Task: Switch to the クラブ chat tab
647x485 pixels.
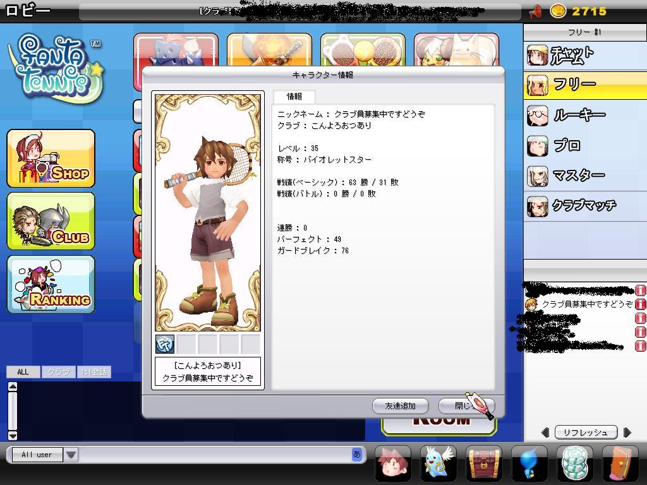Action: coord(59,372)
